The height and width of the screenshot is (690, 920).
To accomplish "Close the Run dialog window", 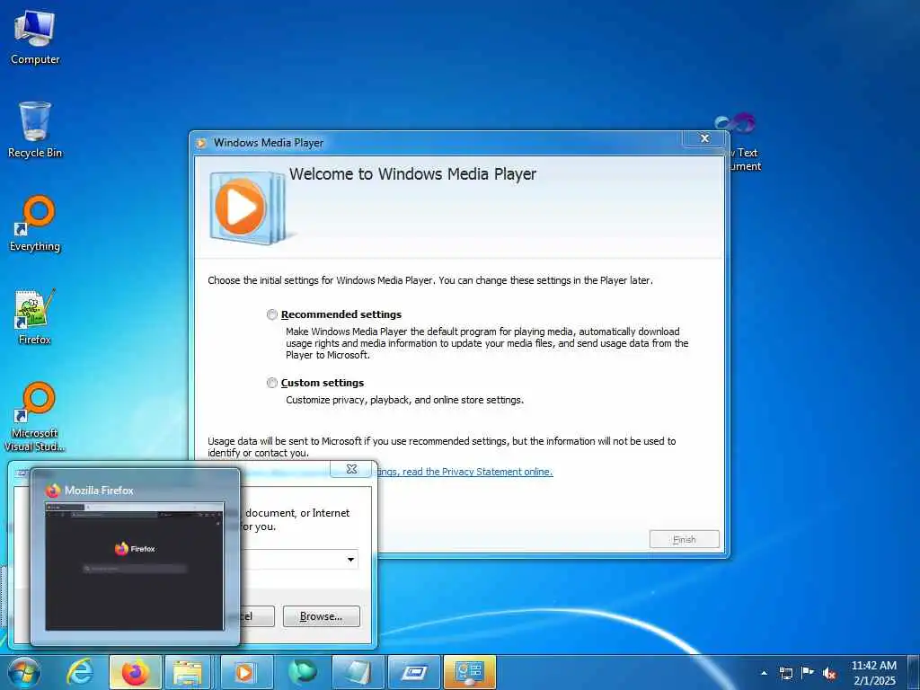I will 351,469.
